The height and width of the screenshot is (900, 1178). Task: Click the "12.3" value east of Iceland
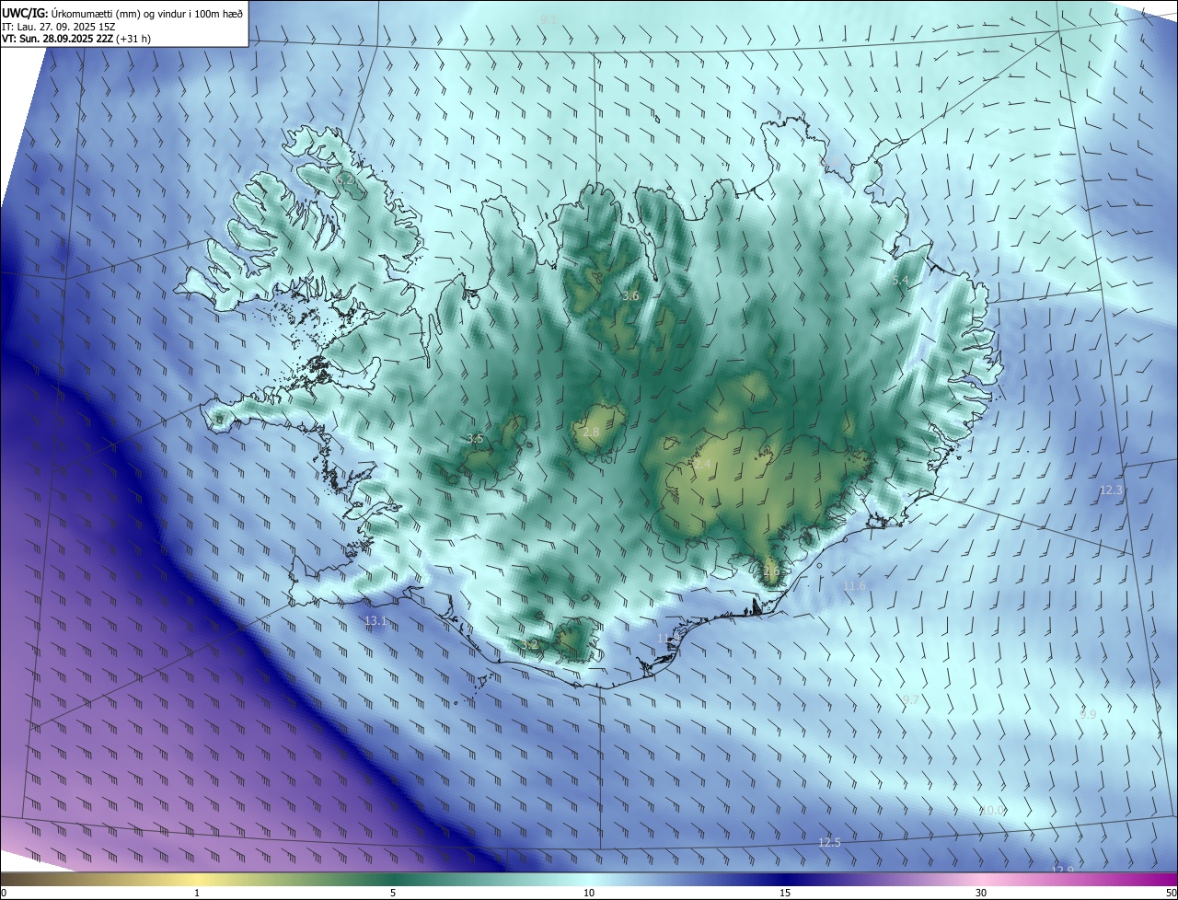click(1112, 490)
